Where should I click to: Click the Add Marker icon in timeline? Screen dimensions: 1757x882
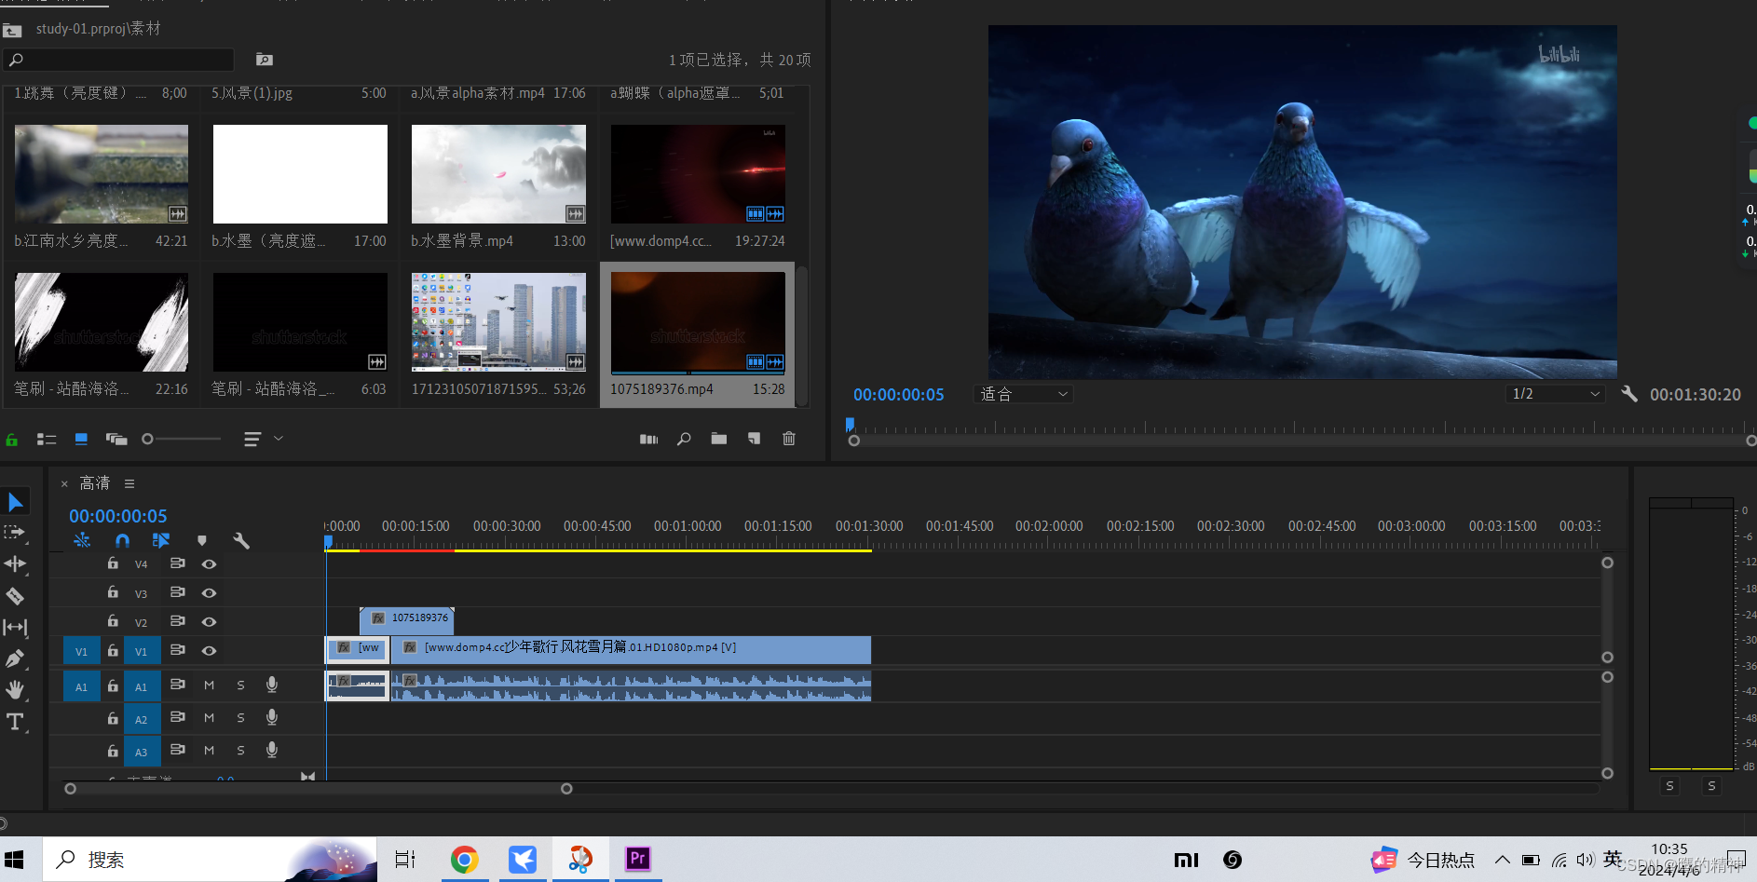tap(202, 540)
